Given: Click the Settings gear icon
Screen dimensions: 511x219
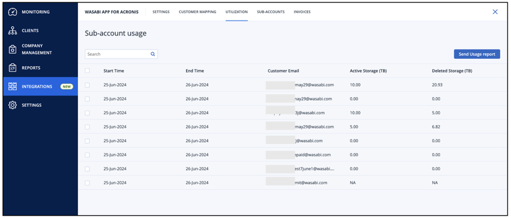Looking at the screenshot, I should click(13, 105).
